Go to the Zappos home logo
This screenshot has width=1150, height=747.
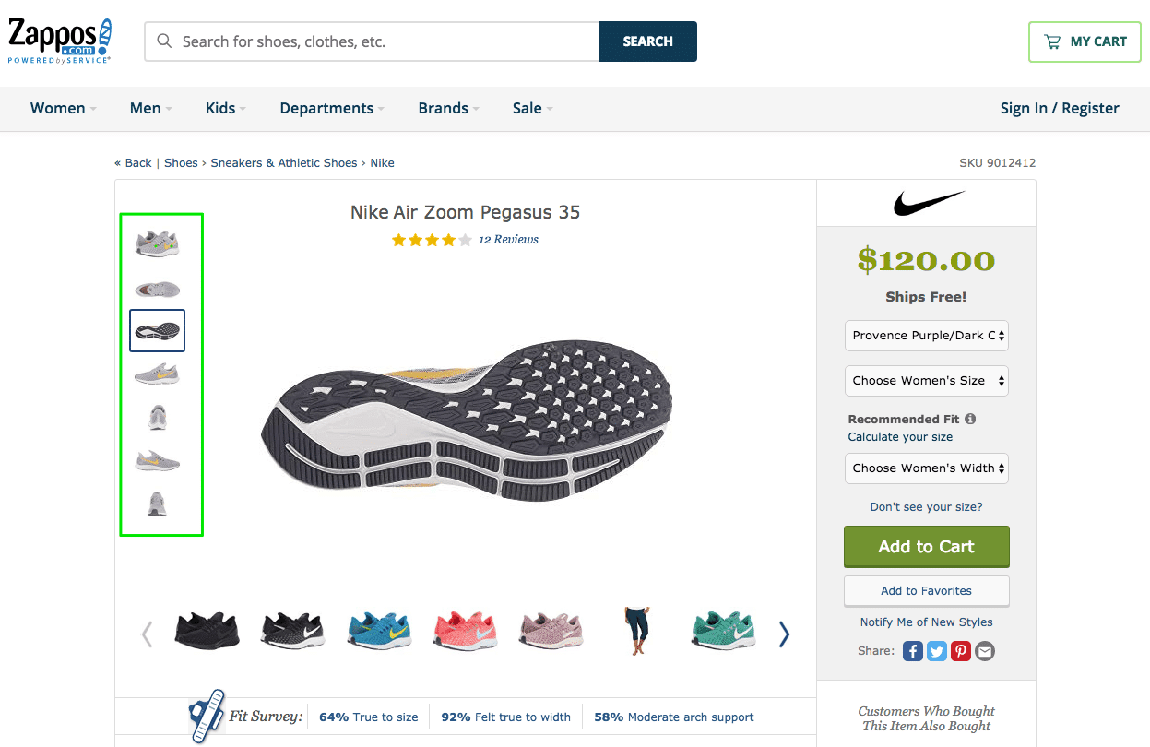(60, 41)
